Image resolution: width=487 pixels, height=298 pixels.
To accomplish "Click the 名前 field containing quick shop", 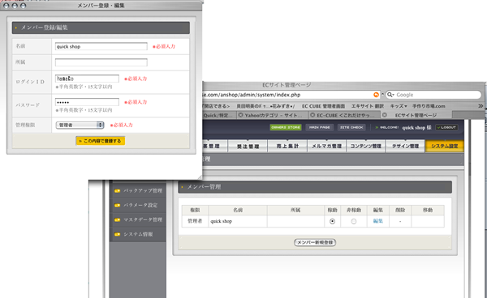I will [101, 46].
